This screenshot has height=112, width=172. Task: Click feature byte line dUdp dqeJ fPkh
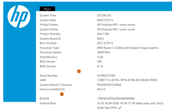coord(109,108)
